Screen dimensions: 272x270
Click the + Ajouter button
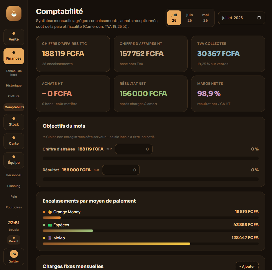(247, 266)
